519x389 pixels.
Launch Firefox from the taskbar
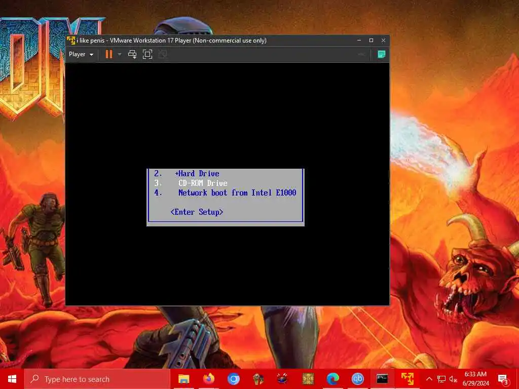click(x=208, y=379)
